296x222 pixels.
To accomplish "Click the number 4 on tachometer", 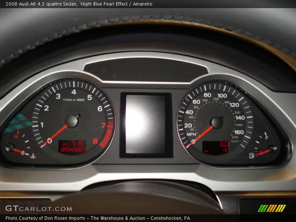I will (74, 92).
